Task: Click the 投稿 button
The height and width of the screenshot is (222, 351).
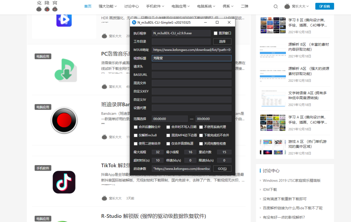Action: pos(325,6)
